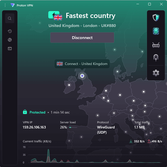Select the Norway map pin
This screenshot has height=167, width=167.
click(115, 50)
